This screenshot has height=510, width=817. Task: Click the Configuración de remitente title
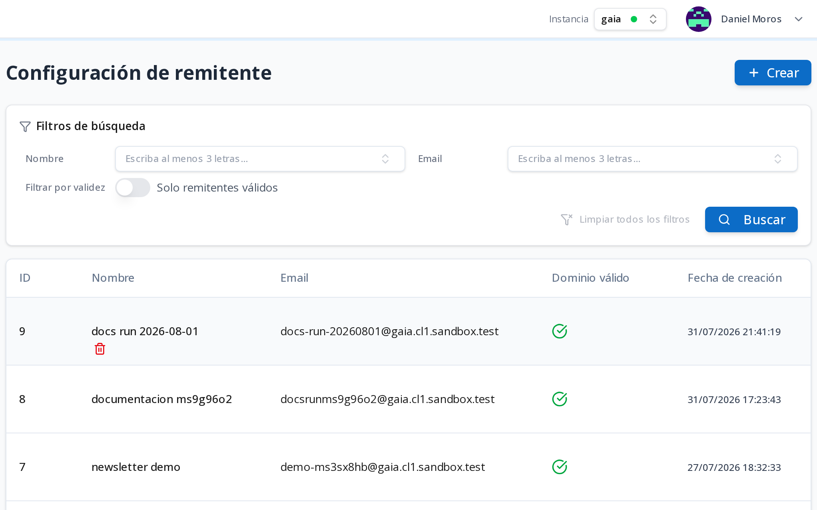click(139, 73)
